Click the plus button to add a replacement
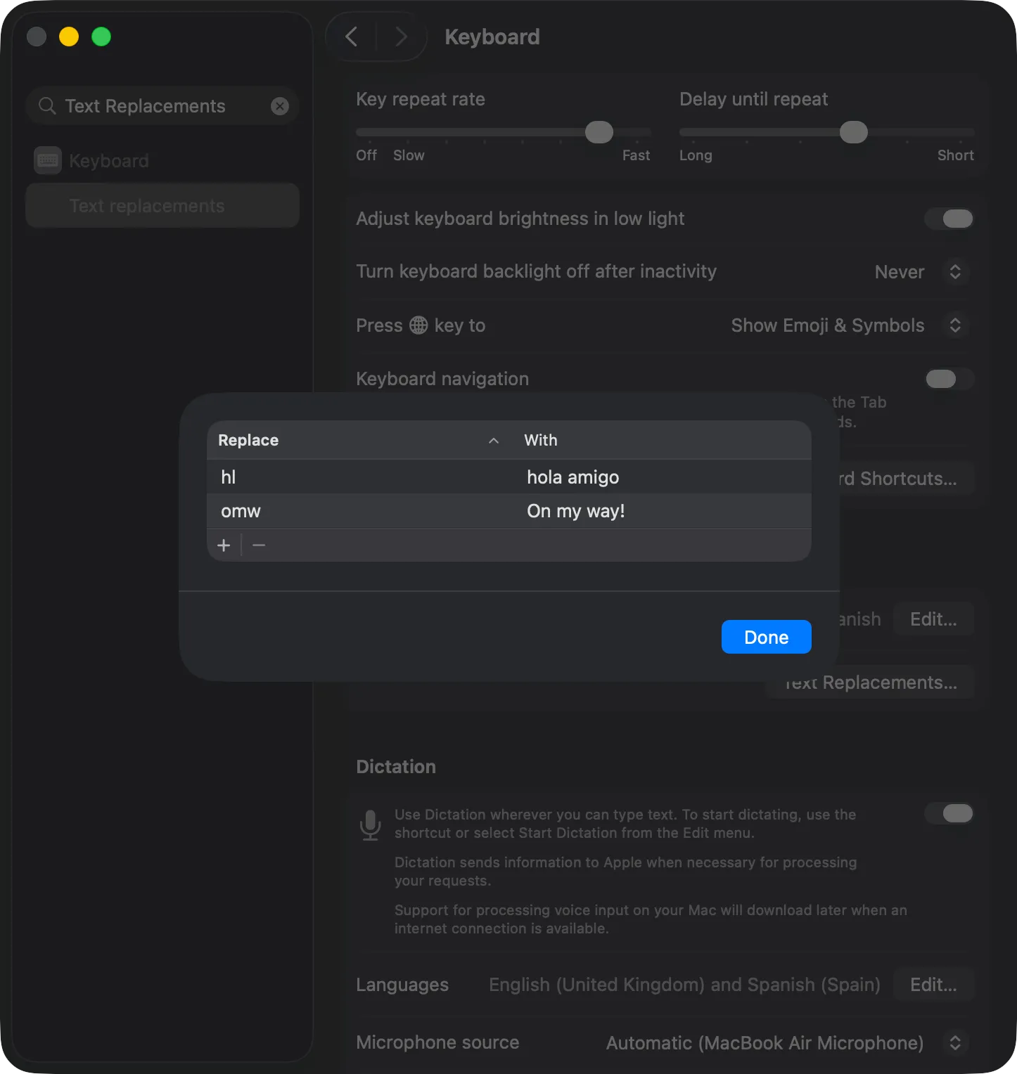Screen dimensions: 1017x1074 [x=224, y=545]
